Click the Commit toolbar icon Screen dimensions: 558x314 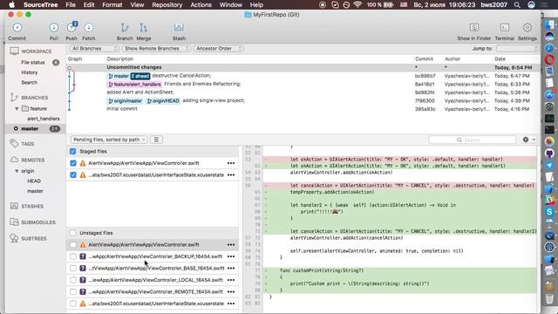(17, 28)
